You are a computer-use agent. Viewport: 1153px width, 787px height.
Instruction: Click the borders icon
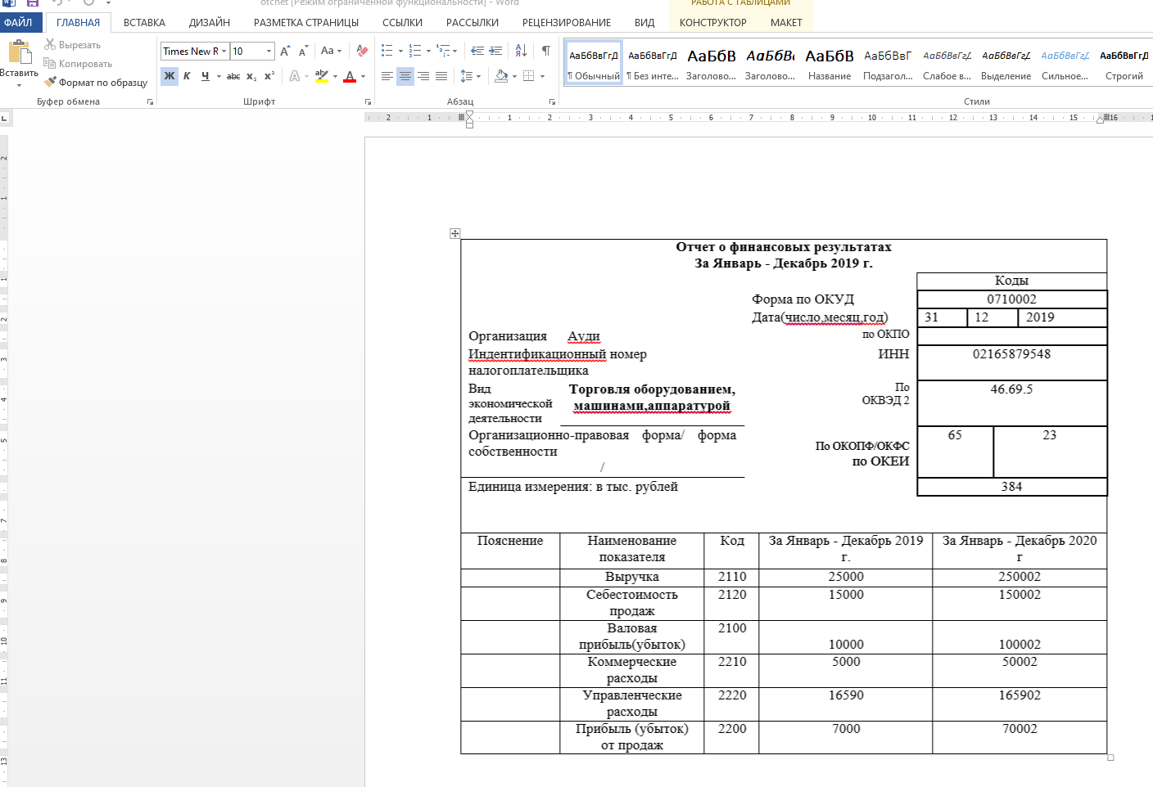(x=529, y=76)
